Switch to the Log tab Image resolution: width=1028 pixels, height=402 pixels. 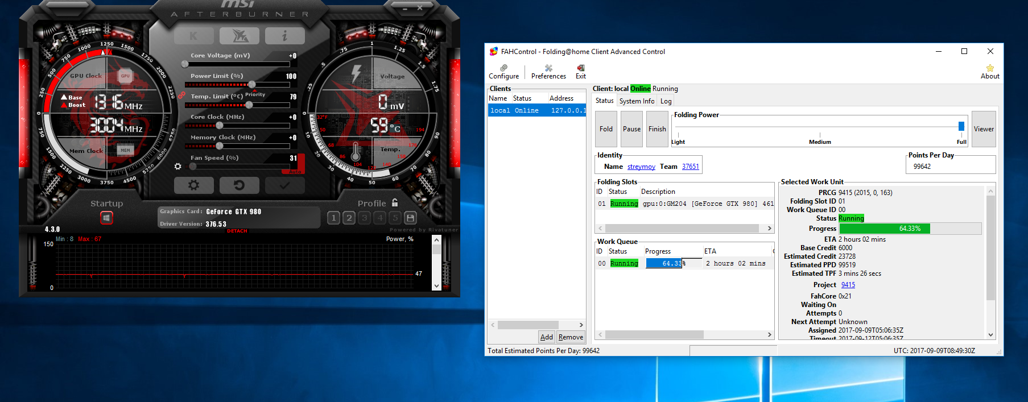666,101
